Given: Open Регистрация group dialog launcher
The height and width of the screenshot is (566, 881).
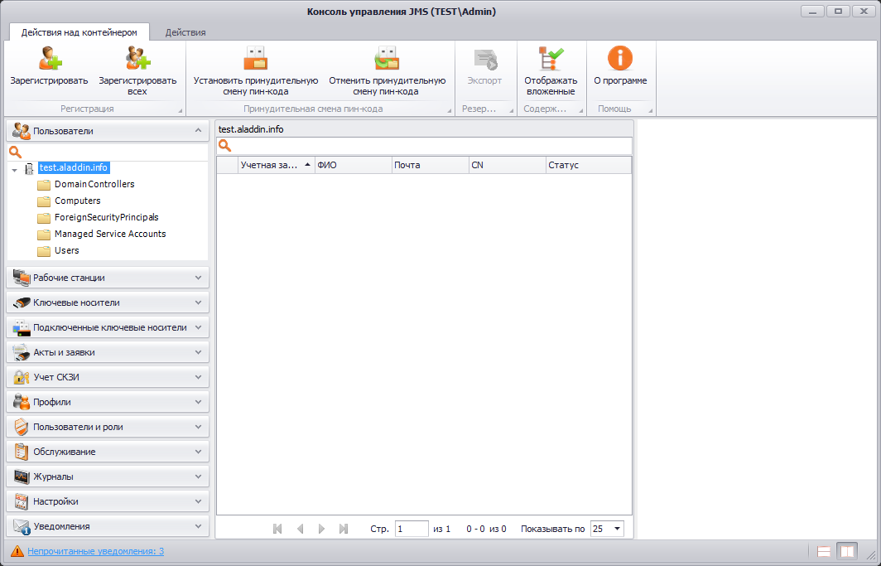Looking at the screenshot, I should click(181, 111).
